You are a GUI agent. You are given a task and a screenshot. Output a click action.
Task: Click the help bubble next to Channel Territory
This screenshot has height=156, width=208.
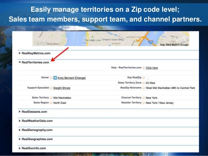[143, 98]
